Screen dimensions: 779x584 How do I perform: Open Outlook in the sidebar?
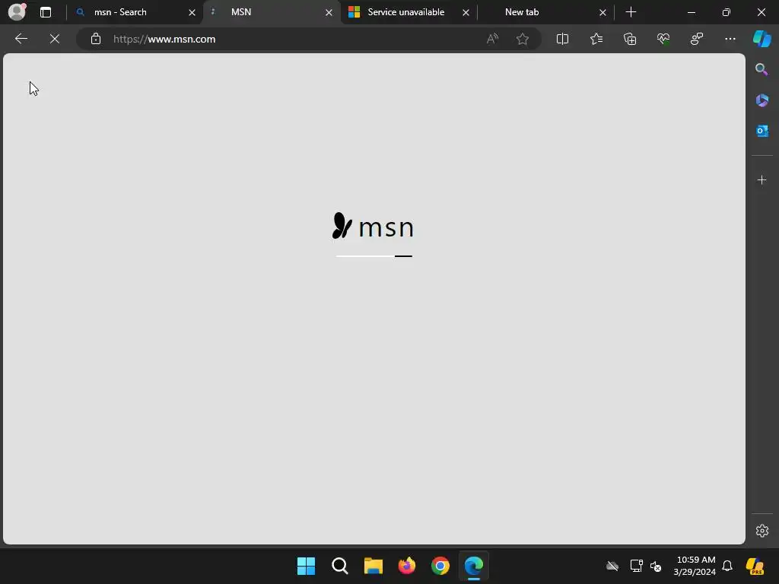(762, 131)
